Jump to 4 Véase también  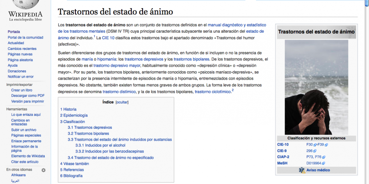[75, 164]
